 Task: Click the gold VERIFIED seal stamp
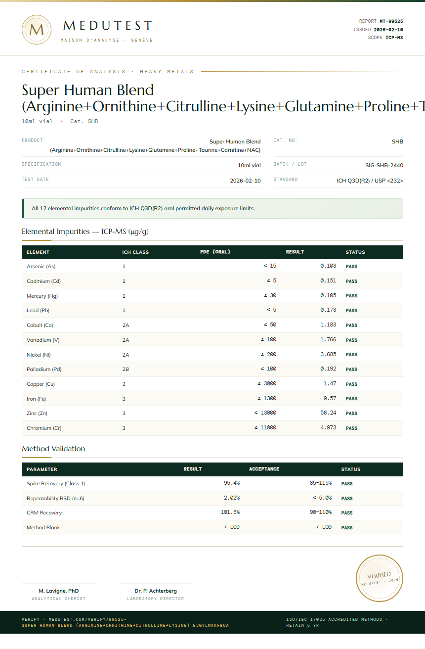tap(380, 578)
